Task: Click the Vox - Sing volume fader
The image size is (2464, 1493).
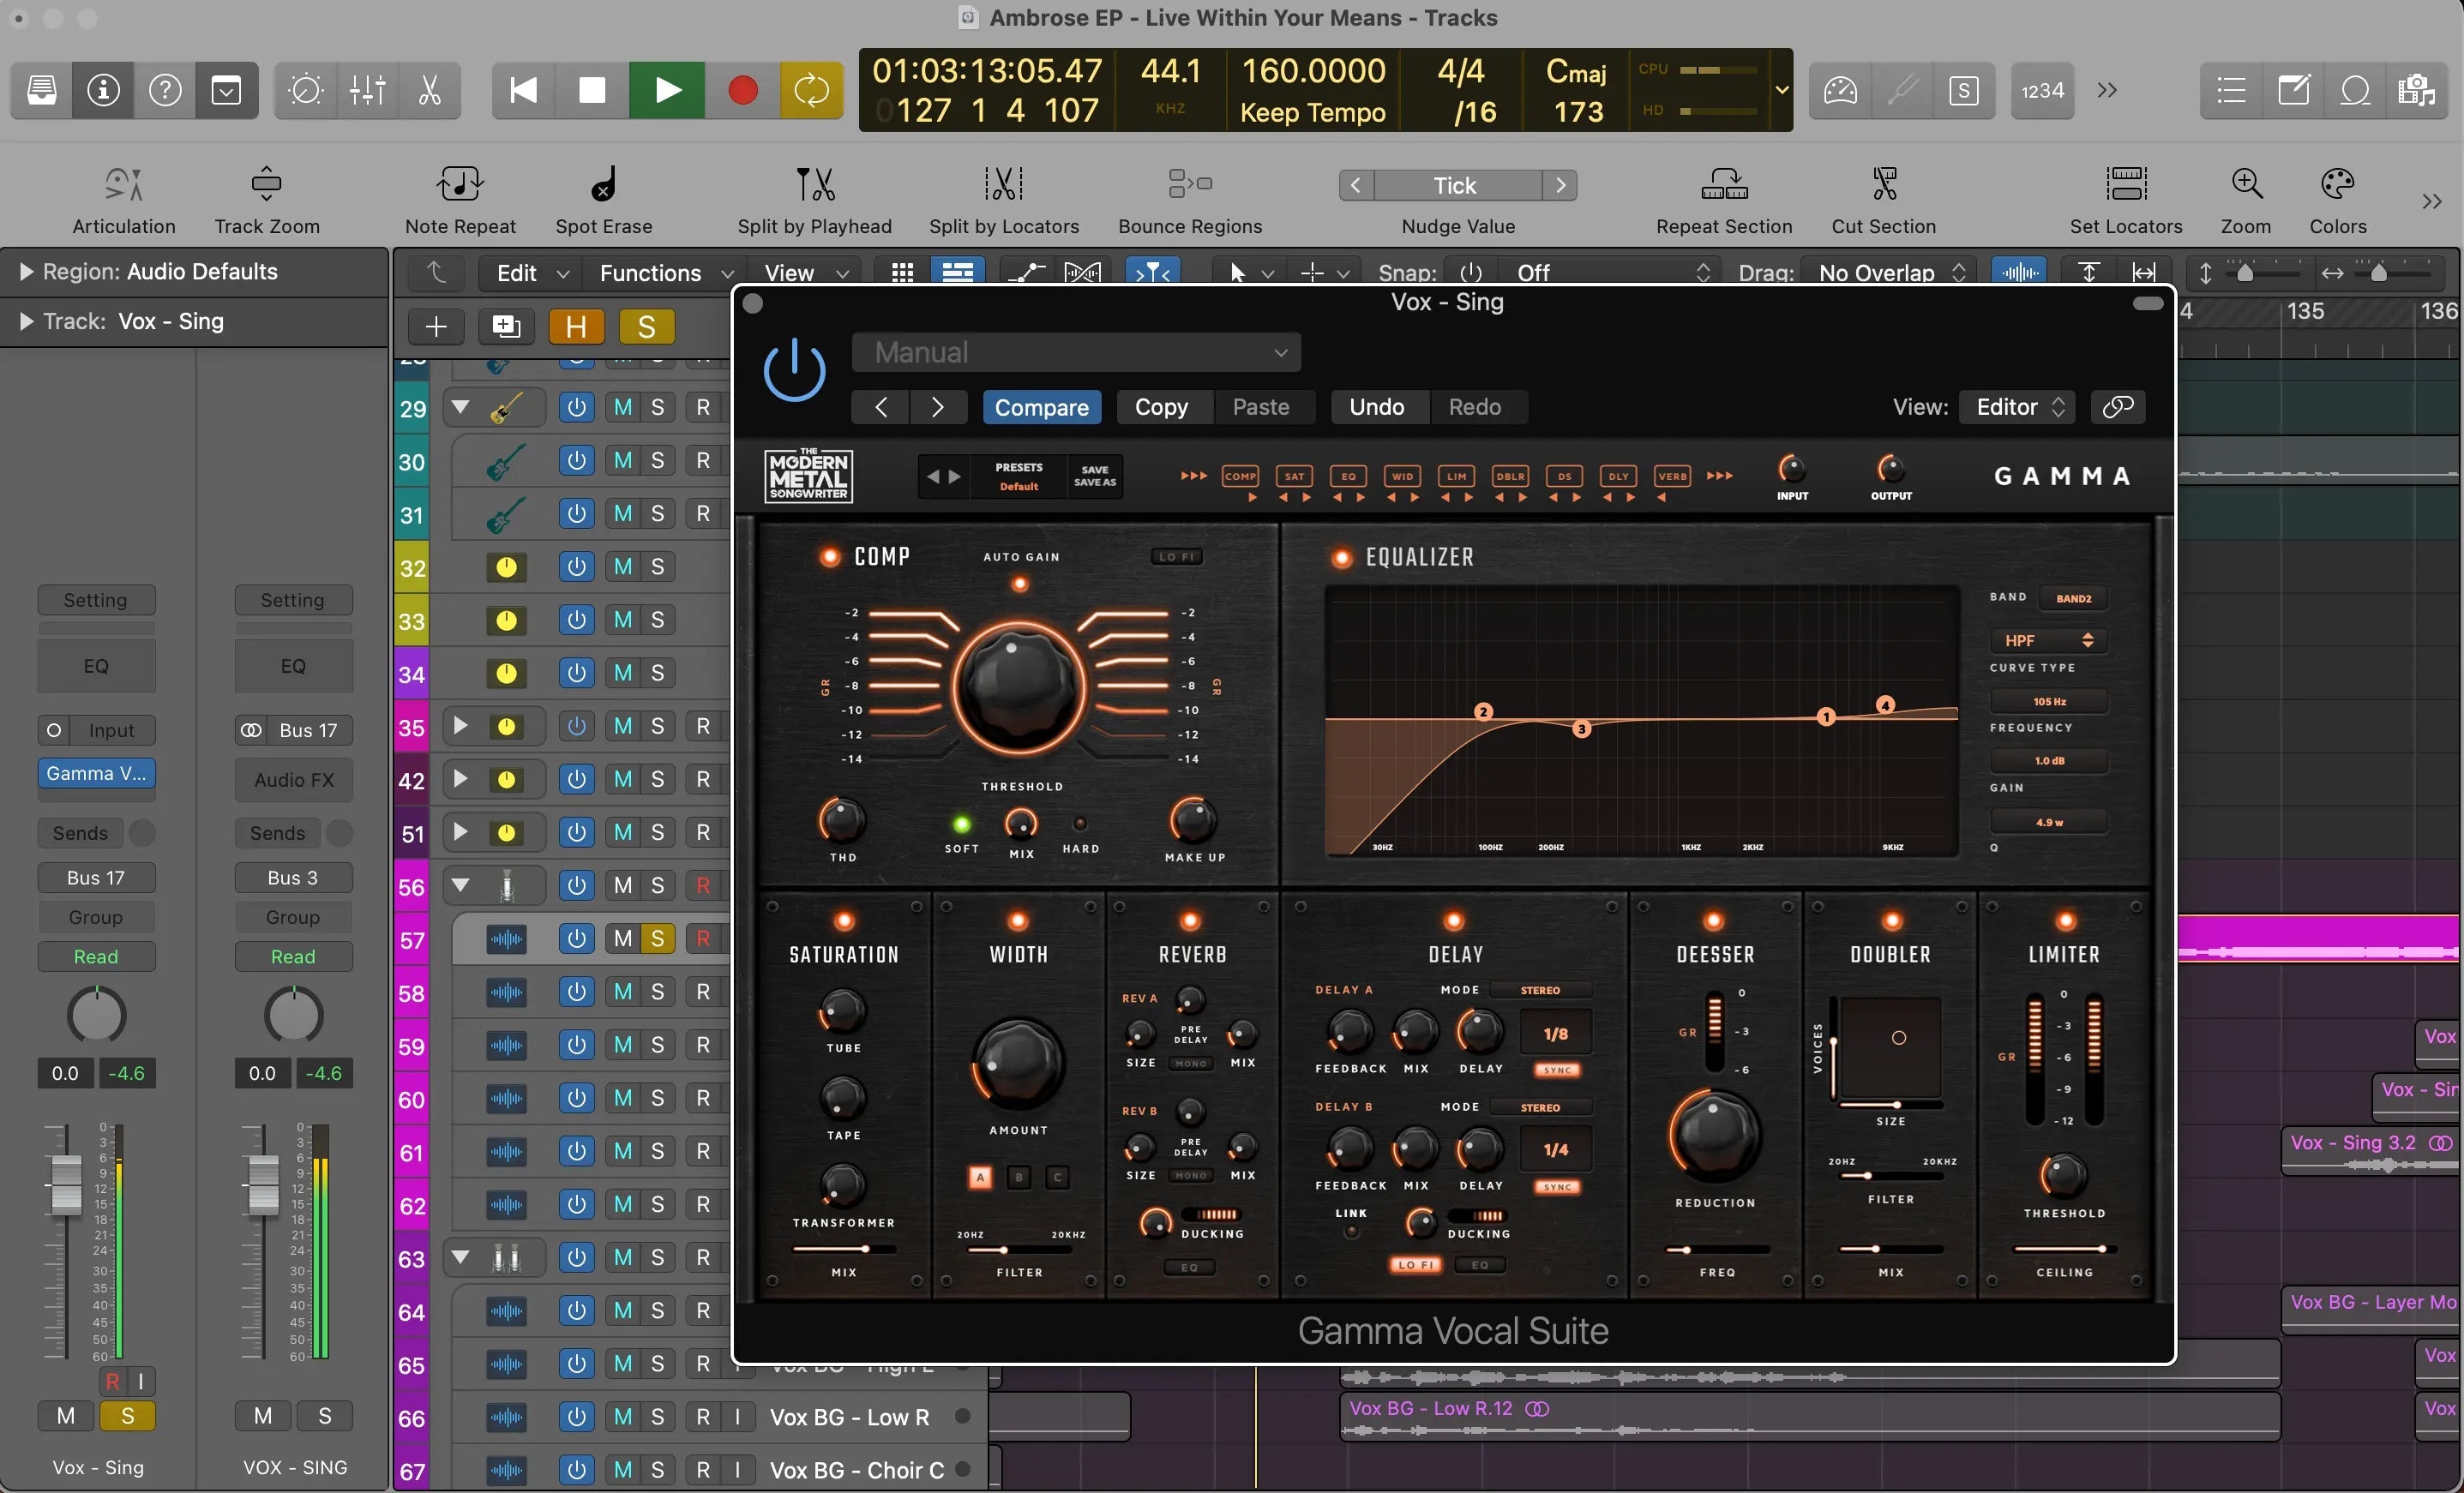Action: [66, 1185]
